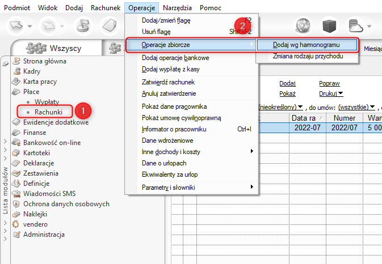Screen dimensions: 382x264
Task: Select Dane o urlopach
Action: point(191,163)
